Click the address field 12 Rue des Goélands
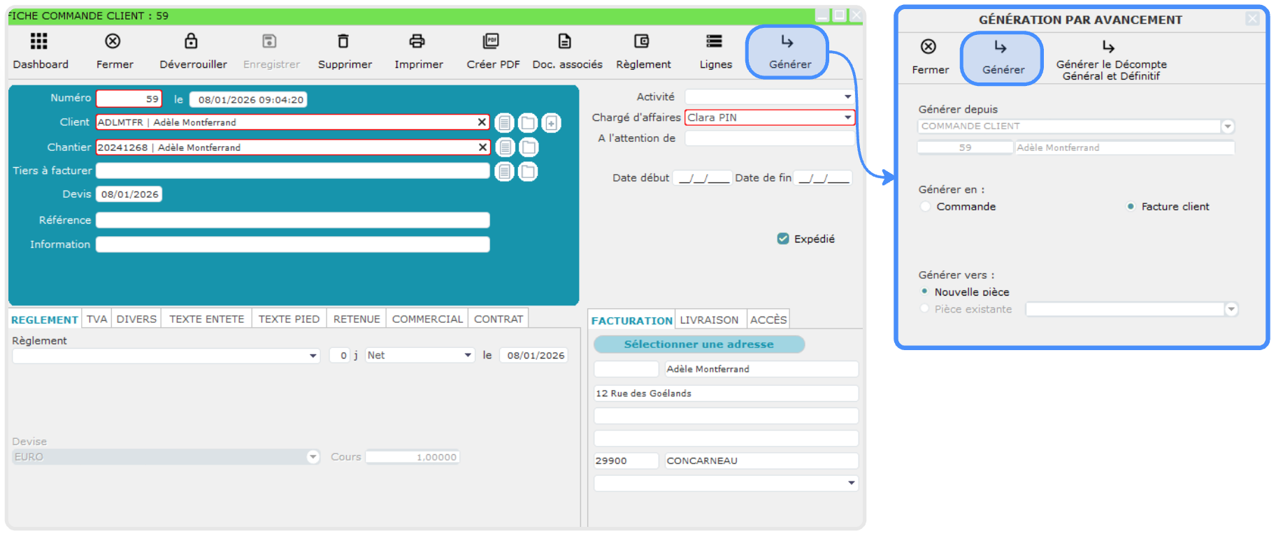The width and height of the screenshot is (1276, 536). coord(726,393)
